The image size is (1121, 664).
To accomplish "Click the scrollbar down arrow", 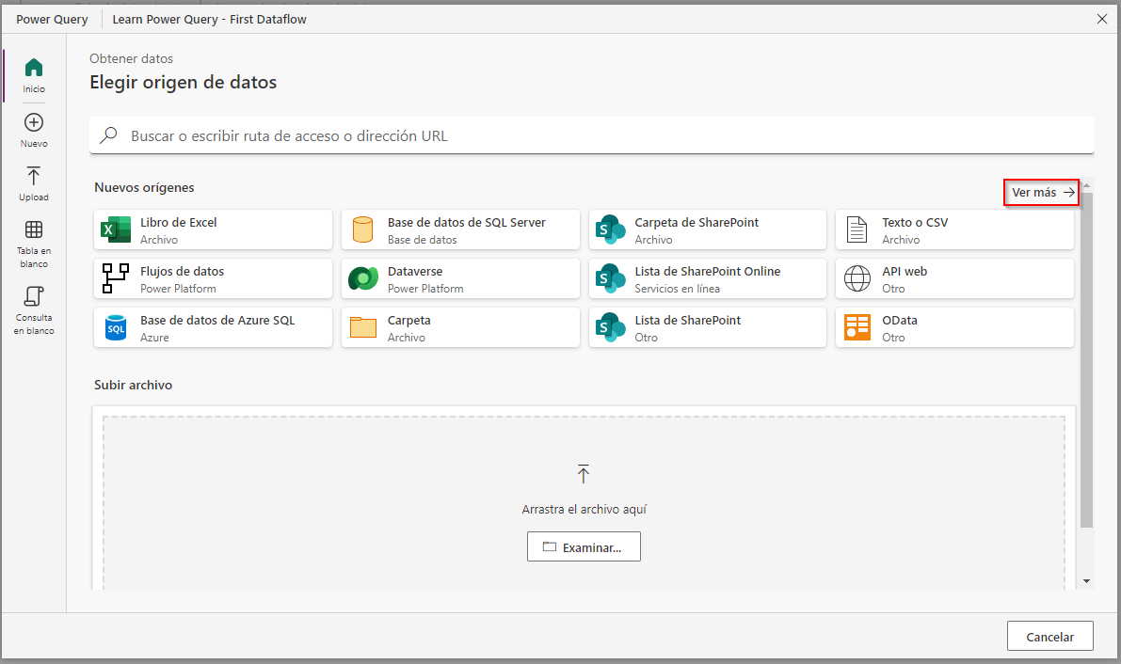I will pos(1087,581).
